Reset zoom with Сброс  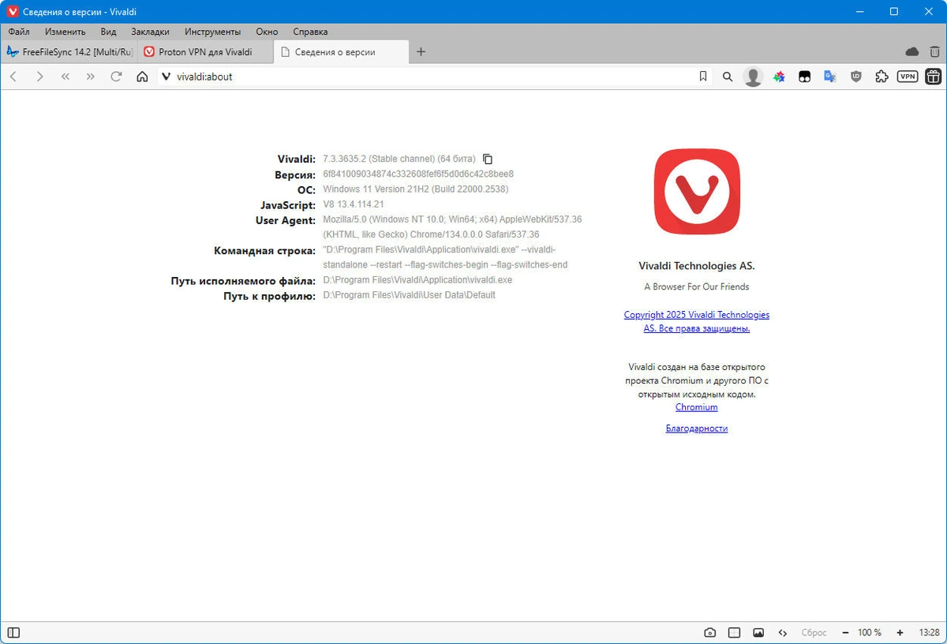coord(814,633)
